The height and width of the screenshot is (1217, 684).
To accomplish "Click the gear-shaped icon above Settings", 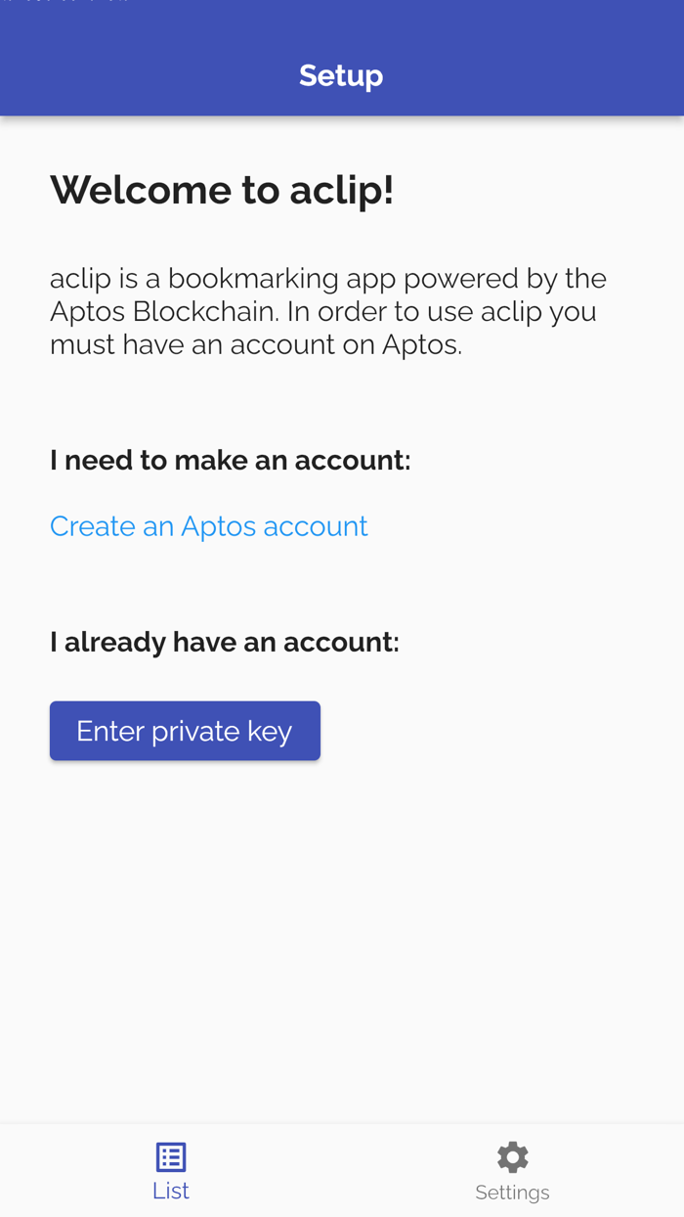I will point(512,1155).
